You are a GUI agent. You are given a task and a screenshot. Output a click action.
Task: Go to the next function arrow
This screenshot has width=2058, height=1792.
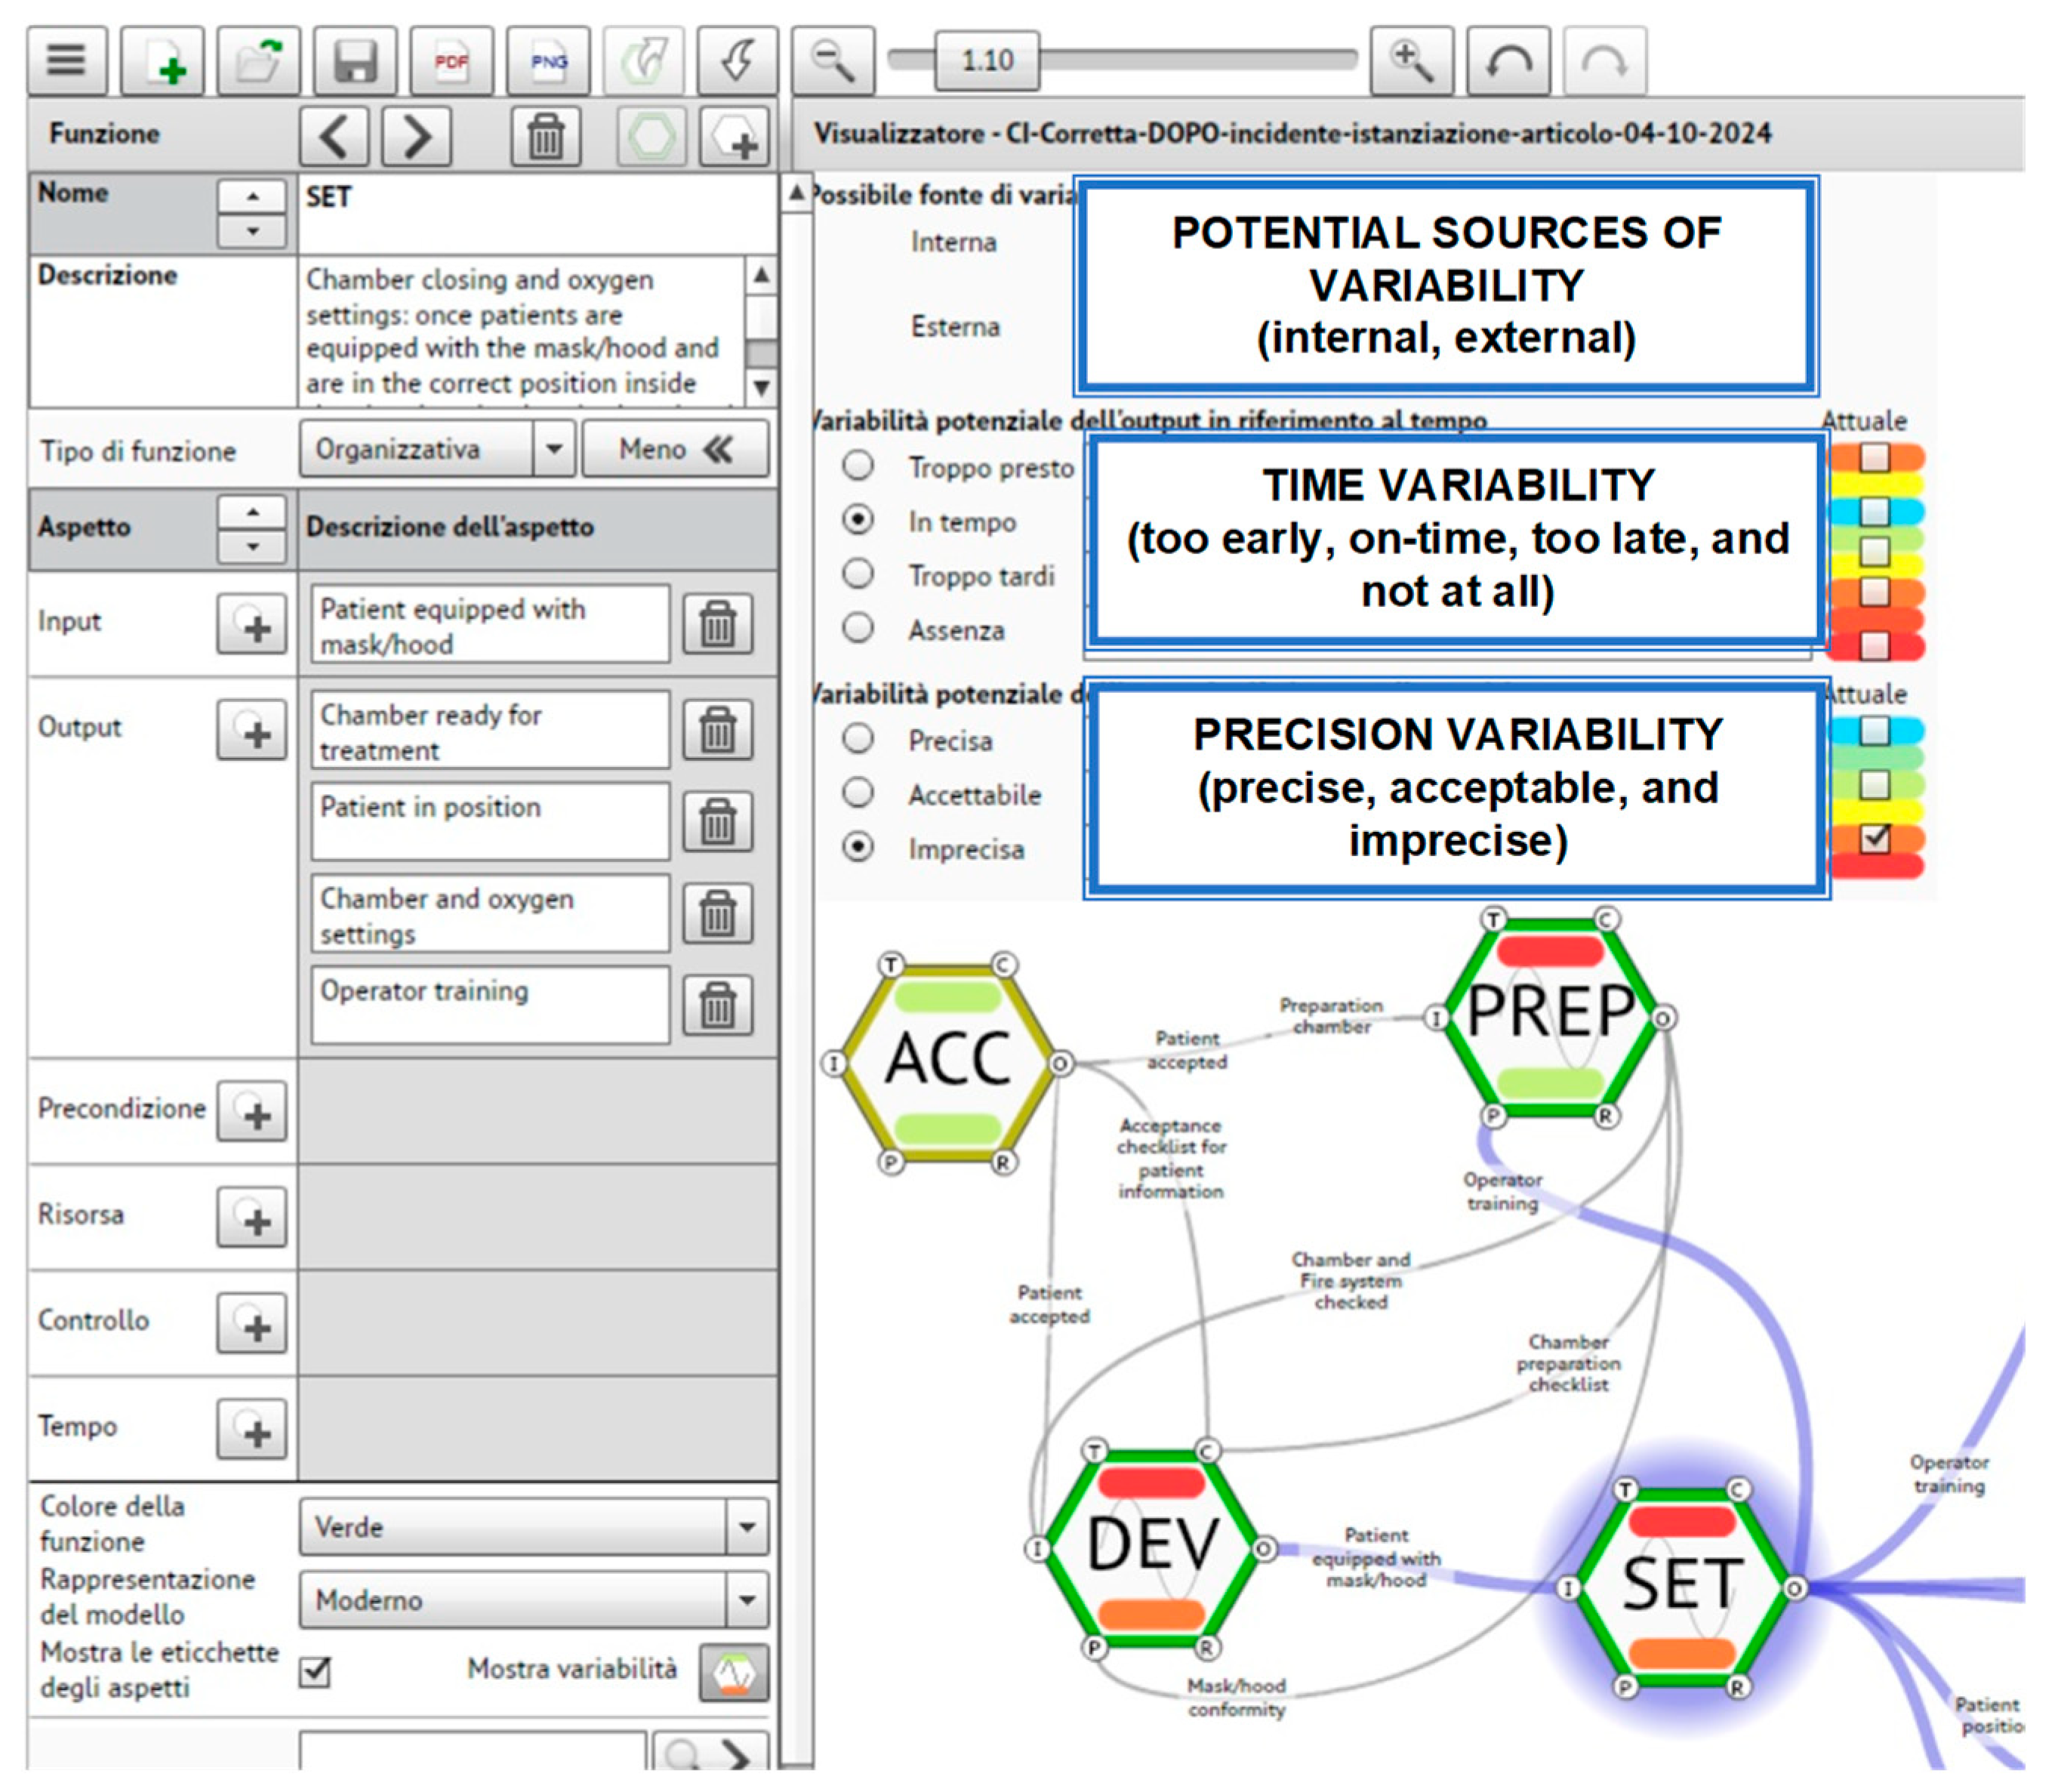tap(416, 136)
